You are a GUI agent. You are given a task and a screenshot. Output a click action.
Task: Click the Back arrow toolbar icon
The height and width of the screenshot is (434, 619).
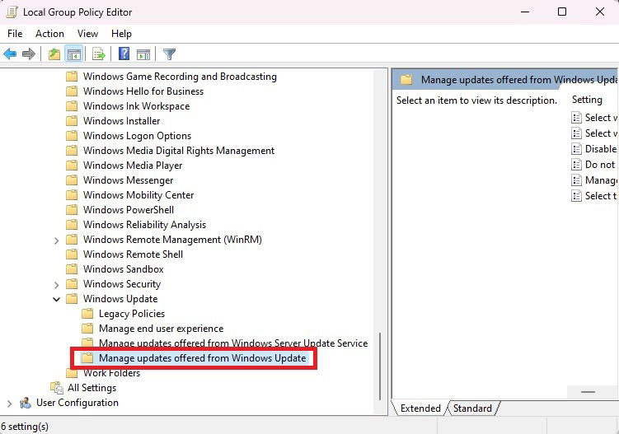(10, 54)
